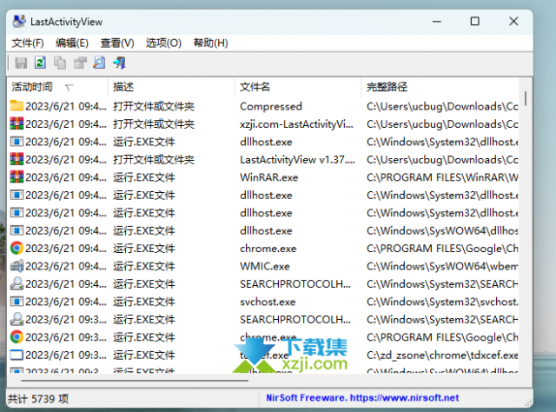Image resolution: width=556 pixels, height=412 pixels.
Task: Open the Properties toolbar icon
Action: coord(80,63)
